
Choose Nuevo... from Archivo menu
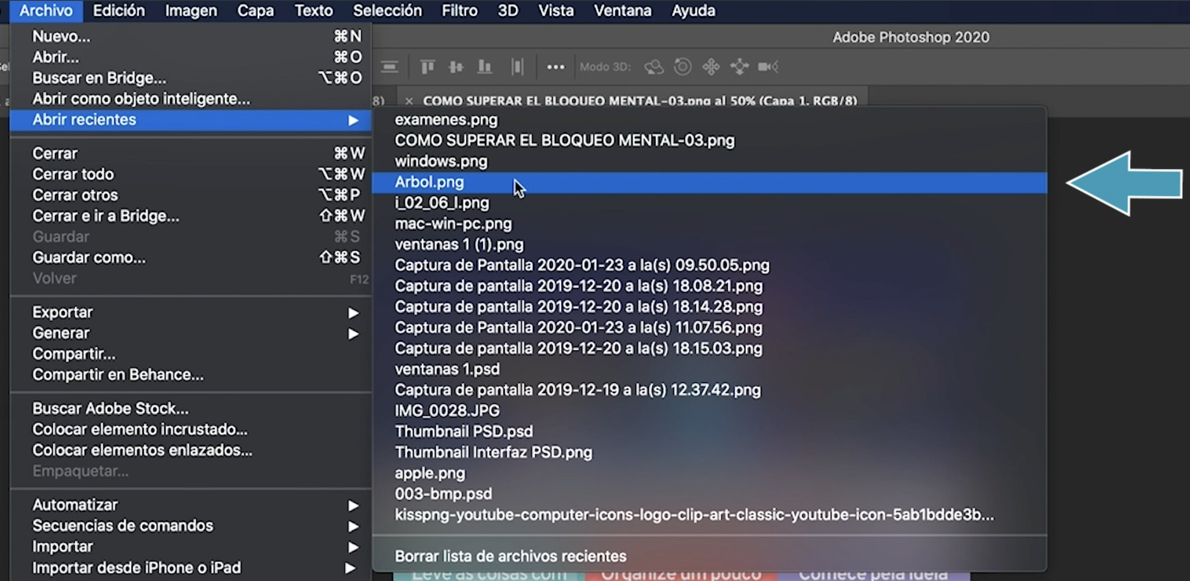click(190, 36)
